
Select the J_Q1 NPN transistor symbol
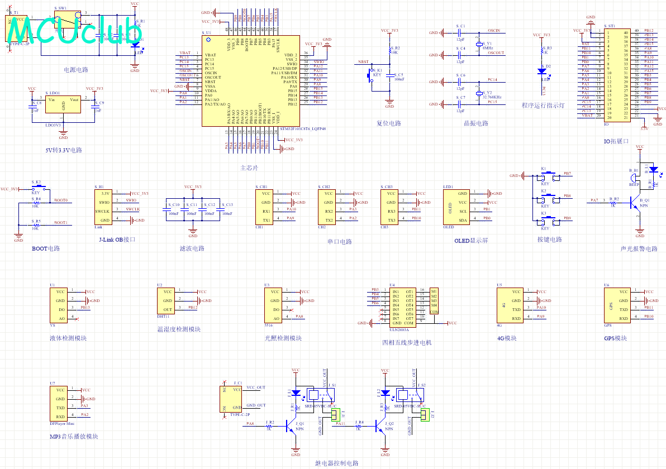tap(292, 425)
